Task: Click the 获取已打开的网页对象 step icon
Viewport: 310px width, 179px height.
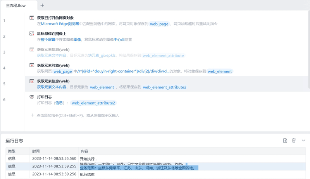Action: [32, 18]
